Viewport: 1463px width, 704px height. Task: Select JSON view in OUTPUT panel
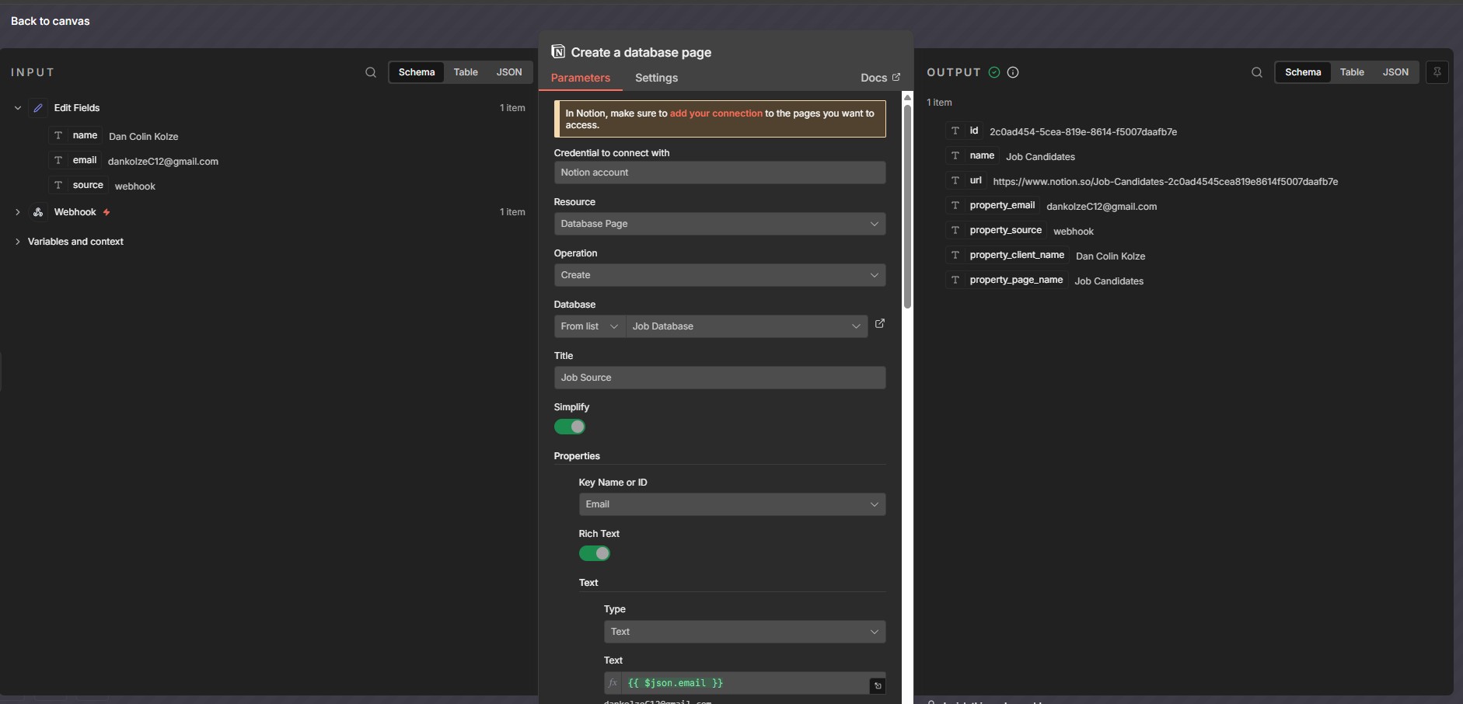(1395, 72)
